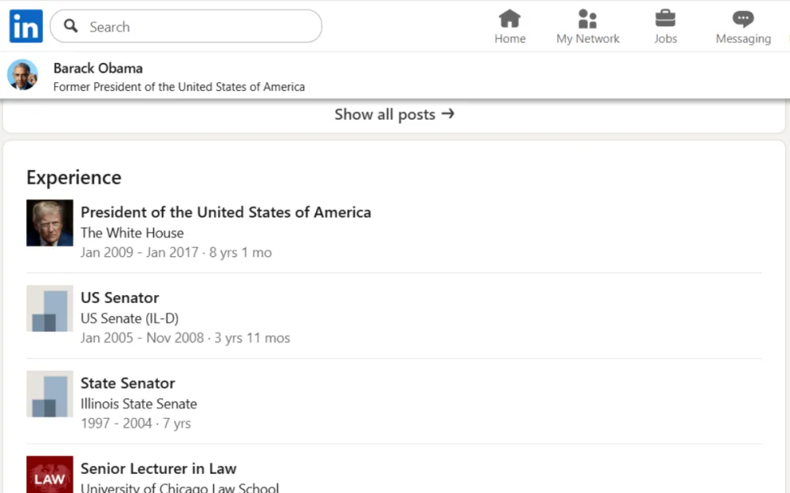Click the Senior Lecturer in Law entry

click(158, 469)
